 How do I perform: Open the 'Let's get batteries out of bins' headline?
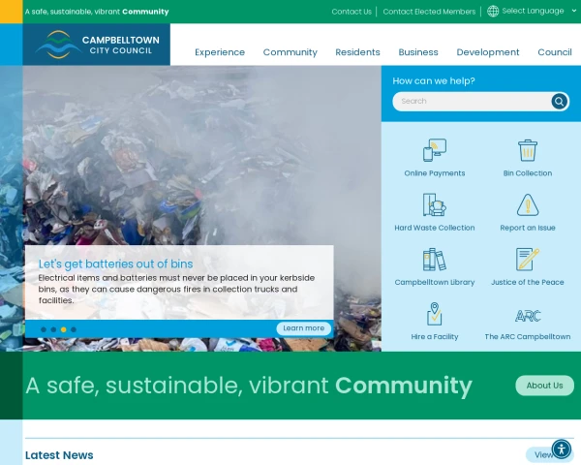(x=115, y=264)
